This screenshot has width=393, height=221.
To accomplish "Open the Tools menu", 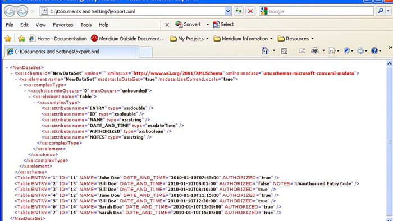I will click(86, 25).
